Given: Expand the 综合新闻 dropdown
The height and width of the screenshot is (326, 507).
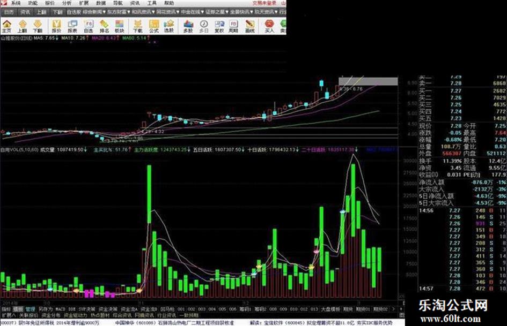Looking at the screenshot, I should coord(94,12).
